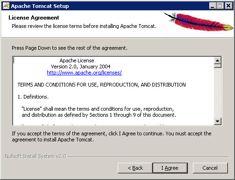Click the disabled maximize button

220,6
